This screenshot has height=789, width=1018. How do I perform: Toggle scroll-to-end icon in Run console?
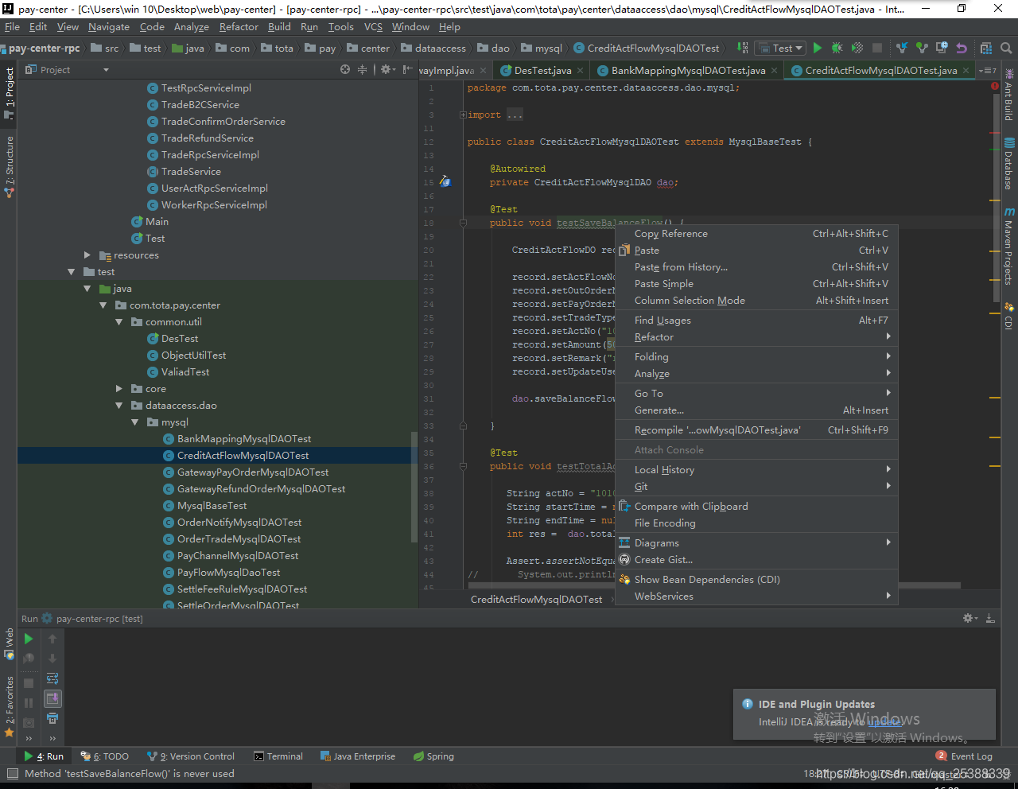(x=52, y=698)
